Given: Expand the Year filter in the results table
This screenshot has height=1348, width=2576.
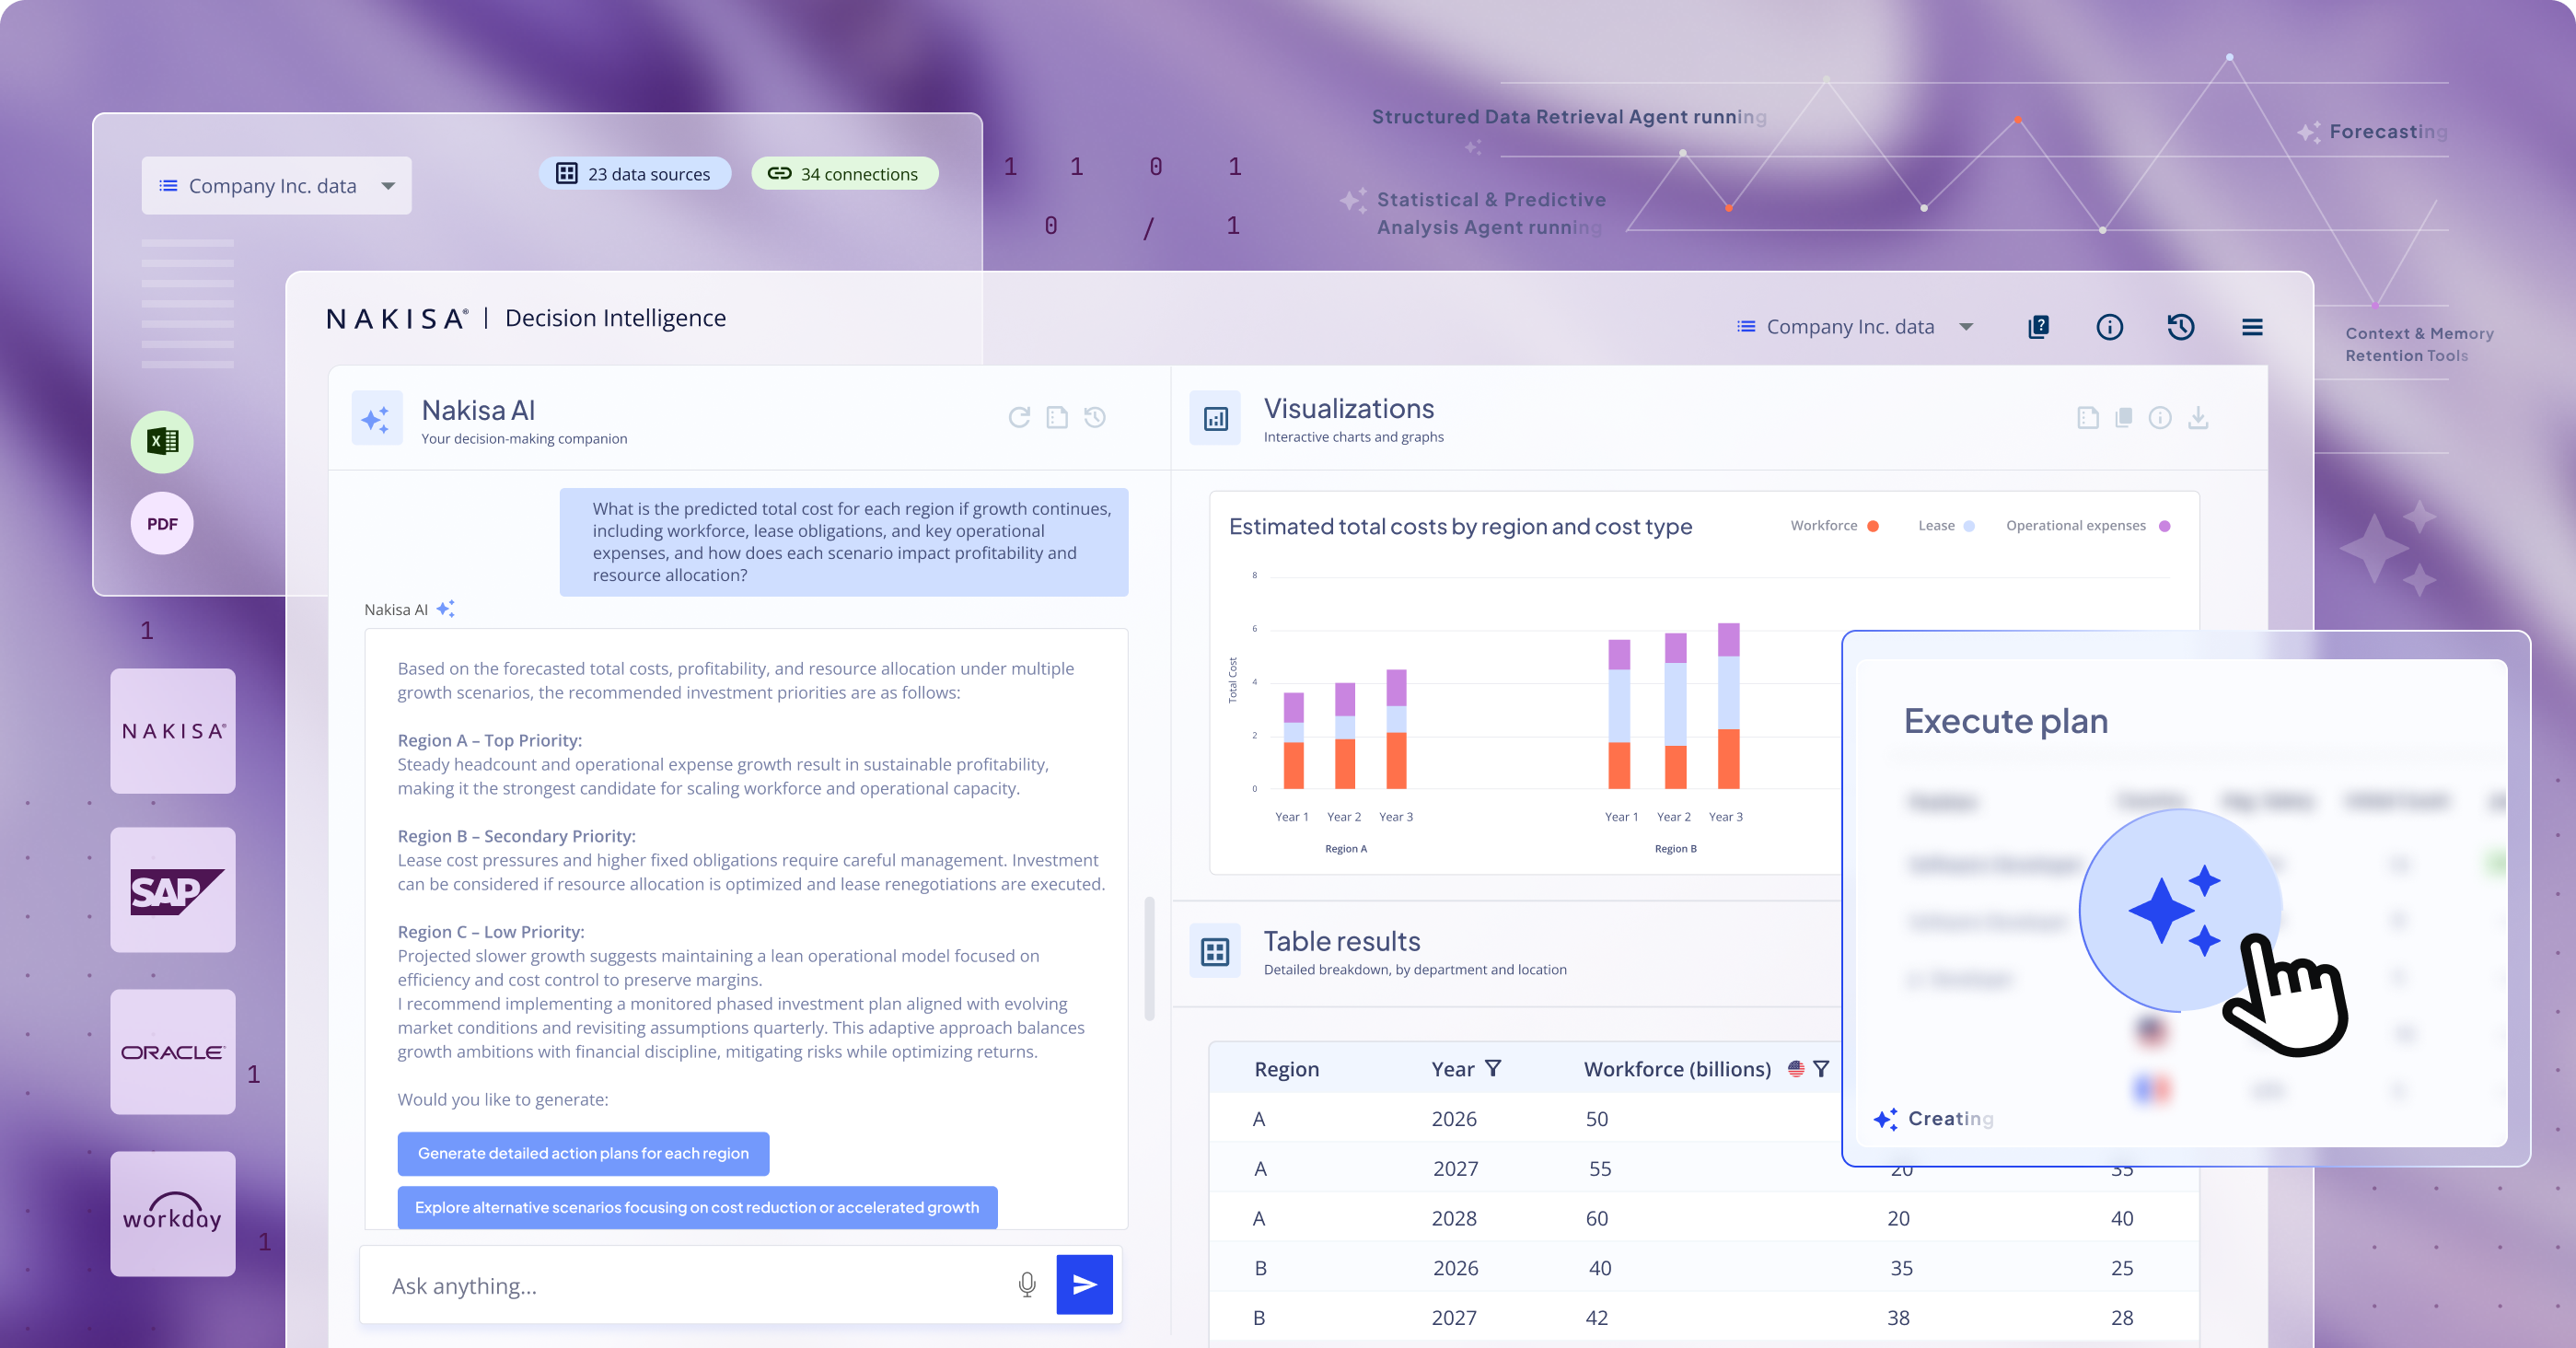Looking at the screenshot, I should pyautogui.click(x=1494, y=1068).
